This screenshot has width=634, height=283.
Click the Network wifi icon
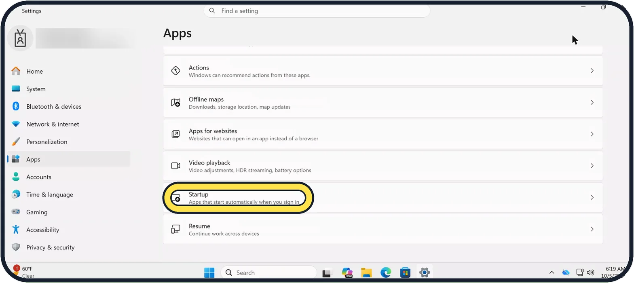coord(16,124)
